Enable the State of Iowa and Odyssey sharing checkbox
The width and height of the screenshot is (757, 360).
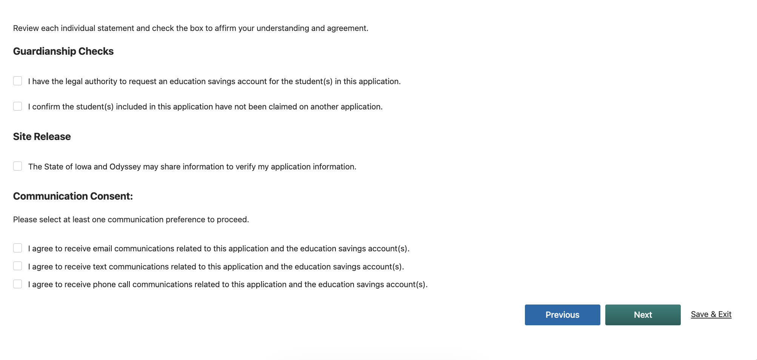(x=17, y=166)
